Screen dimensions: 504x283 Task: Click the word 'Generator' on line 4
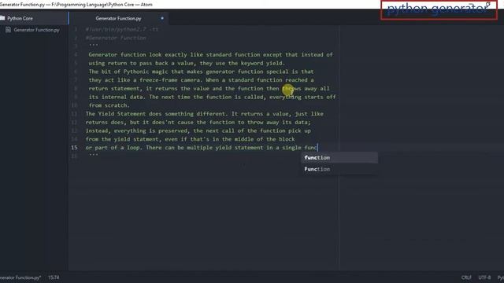tap(103, 54)
